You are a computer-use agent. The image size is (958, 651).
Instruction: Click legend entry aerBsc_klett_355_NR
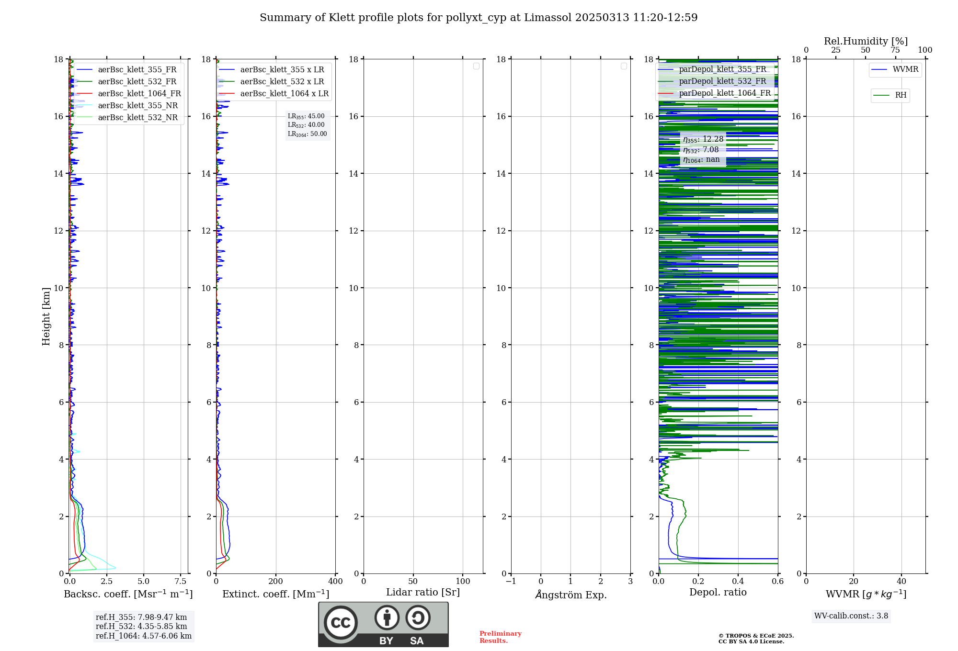127,106
